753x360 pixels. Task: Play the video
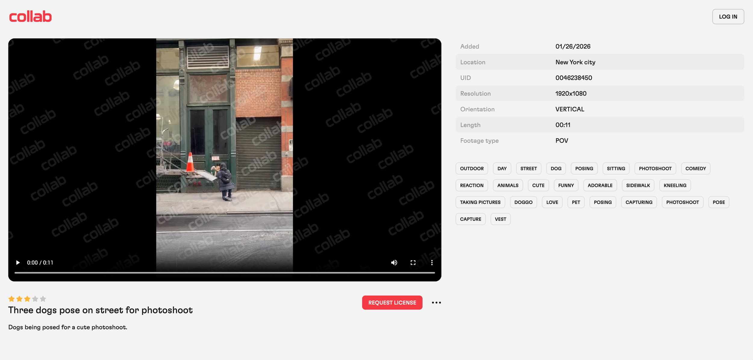click(x=18, y=263)
